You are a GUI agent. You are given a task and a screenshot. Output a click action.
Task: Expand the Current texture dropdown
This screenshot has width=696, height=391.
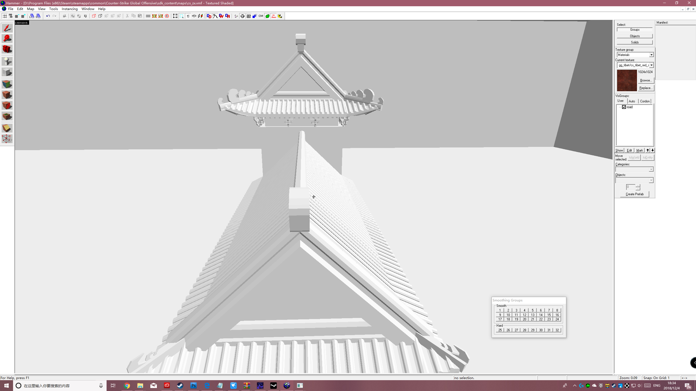pos(651,65)
